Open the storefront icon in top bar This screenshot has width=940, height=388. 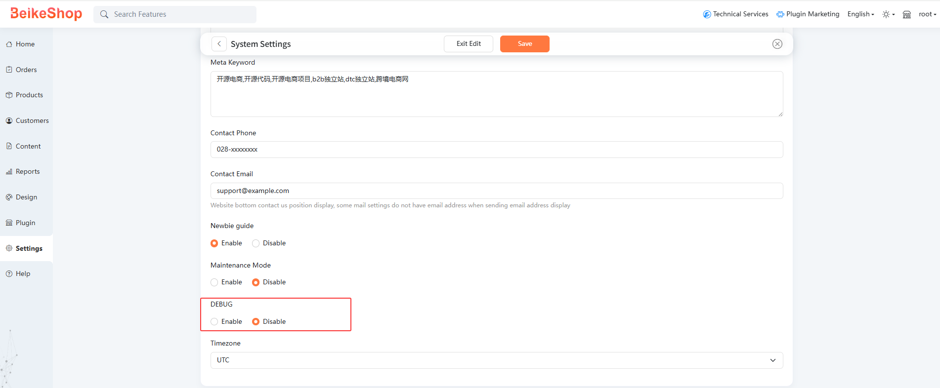coord(906,14)
